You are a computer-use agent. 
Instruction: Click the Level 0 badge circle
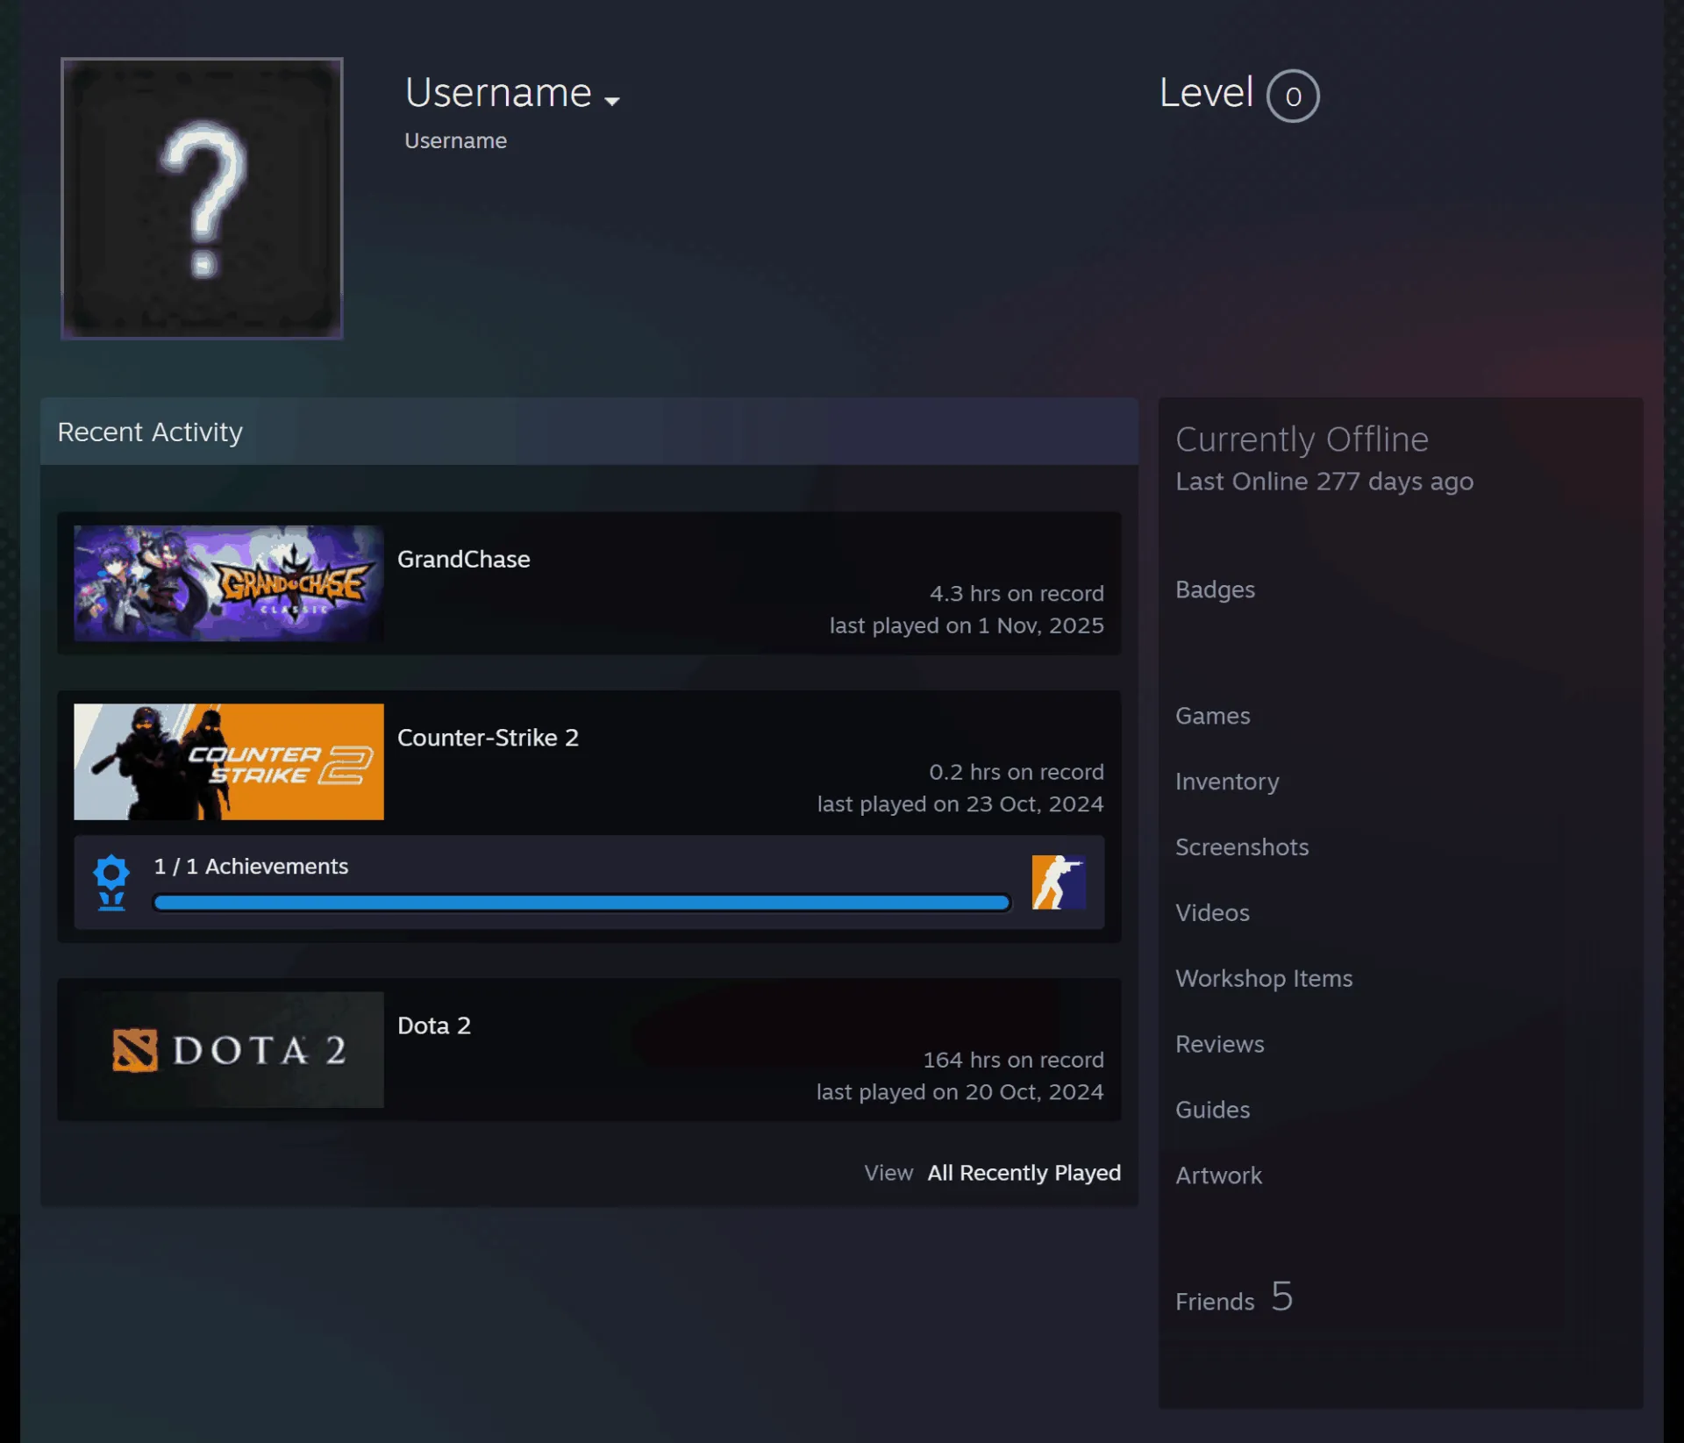pos(1293,96)
